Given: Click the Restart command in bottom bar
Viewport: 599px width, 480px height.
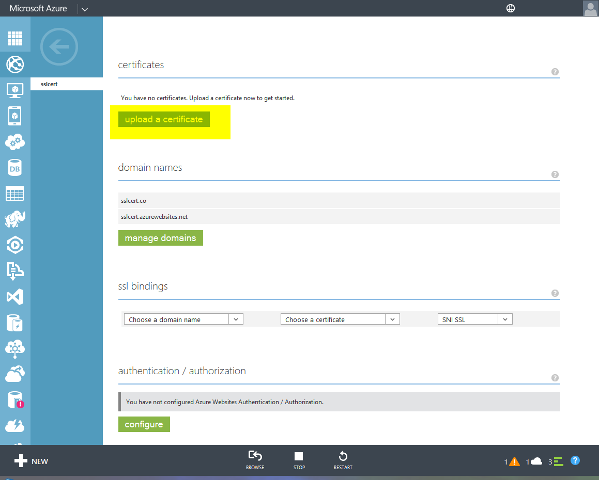Looking at the screenshot, I should 343,460.
